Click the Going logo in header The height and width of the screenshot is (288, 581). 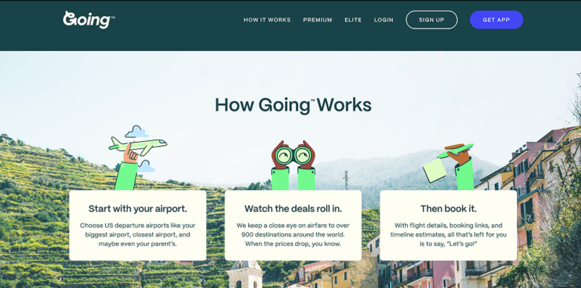(89, 19)
